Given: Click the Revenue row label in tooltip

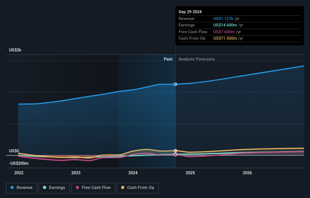Looking at the screenshot, I should point(187,19).
